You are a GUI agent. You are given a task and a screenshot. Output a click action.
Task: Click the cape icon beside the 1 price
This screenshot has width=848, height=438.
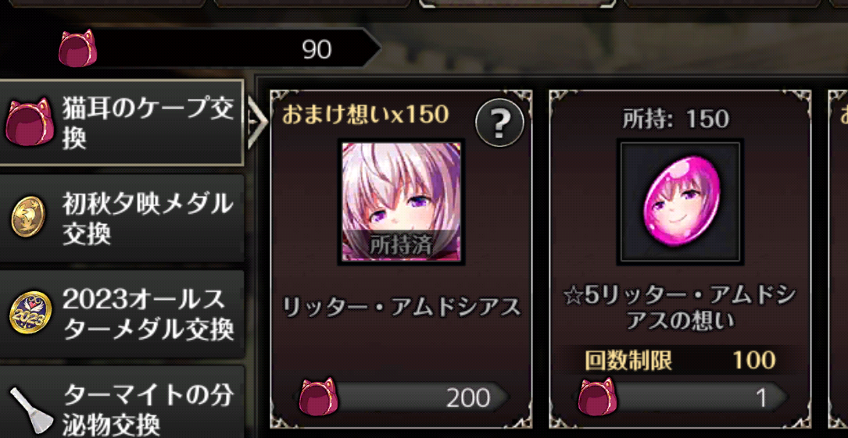598,397
